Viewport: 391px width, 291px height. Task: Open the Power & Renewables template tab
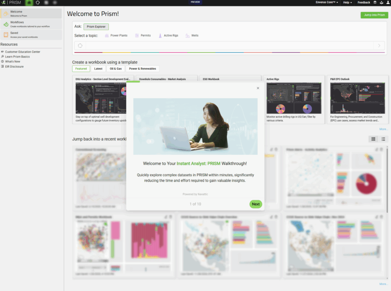point(142,69)
